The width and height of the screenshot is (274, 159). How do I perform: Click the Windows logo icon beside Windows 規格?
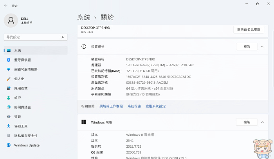[x=84, y=122]
